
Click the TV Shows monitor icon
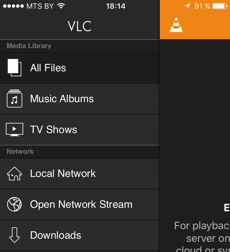14,130
